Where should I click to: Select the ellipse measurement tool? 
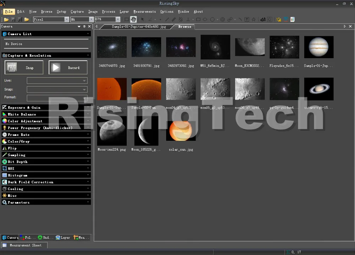point(205,20)
